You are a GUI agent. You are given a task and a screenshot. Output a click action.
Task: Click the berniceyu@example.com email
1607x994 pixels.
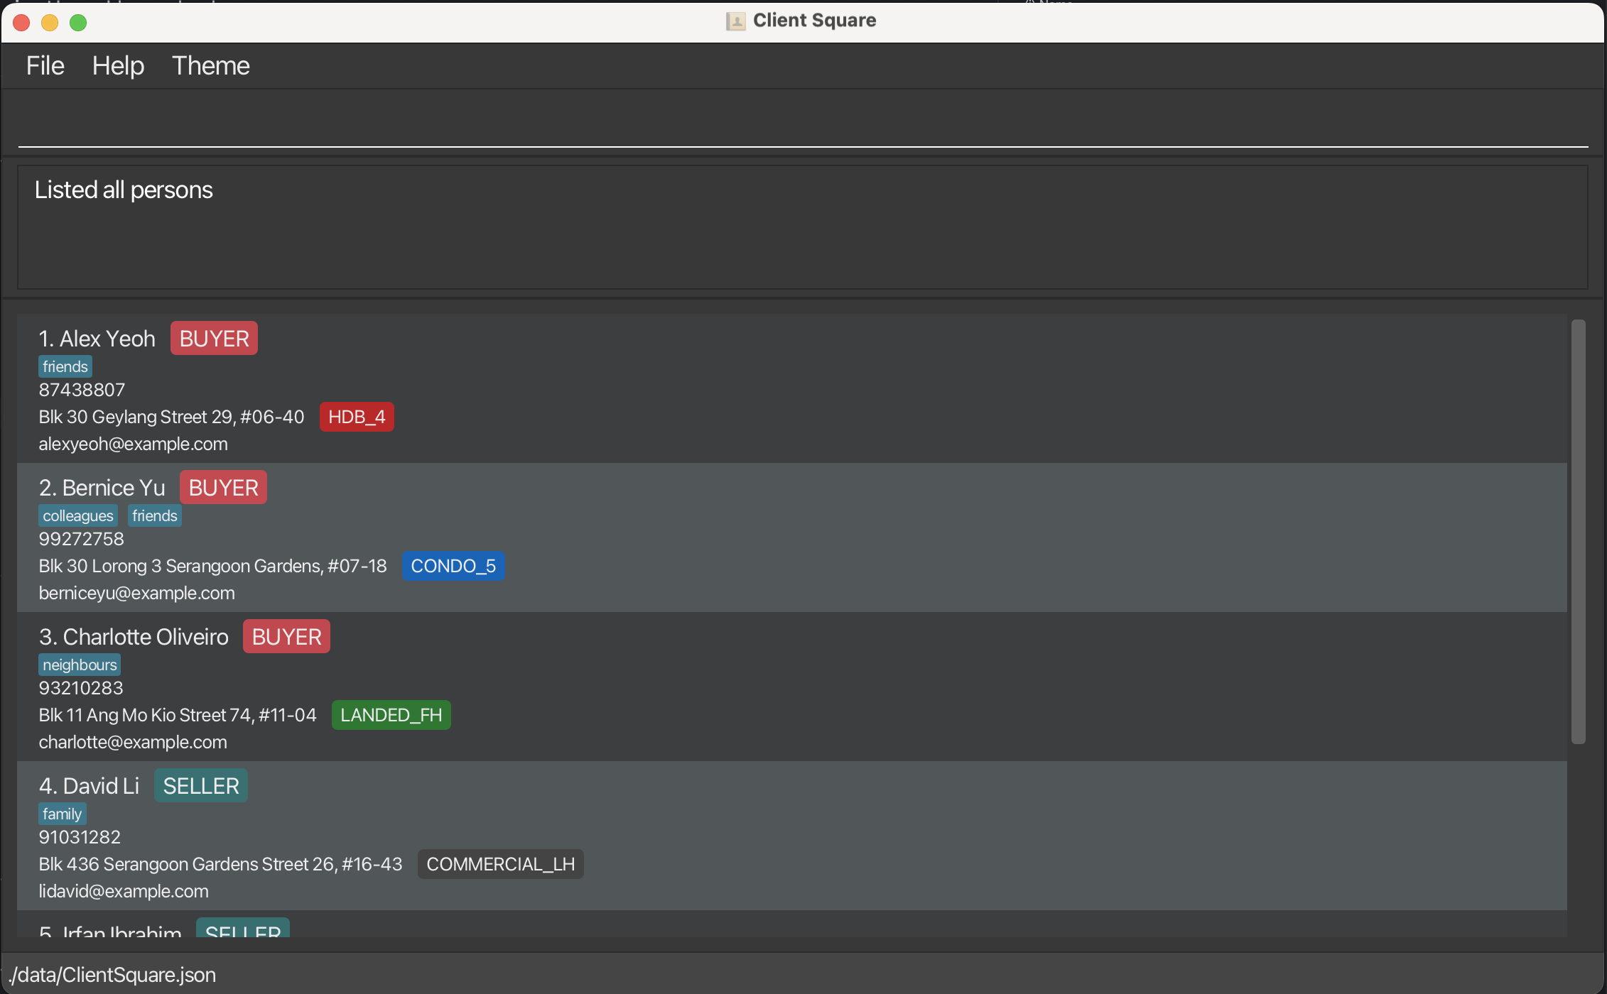[136, 593]
